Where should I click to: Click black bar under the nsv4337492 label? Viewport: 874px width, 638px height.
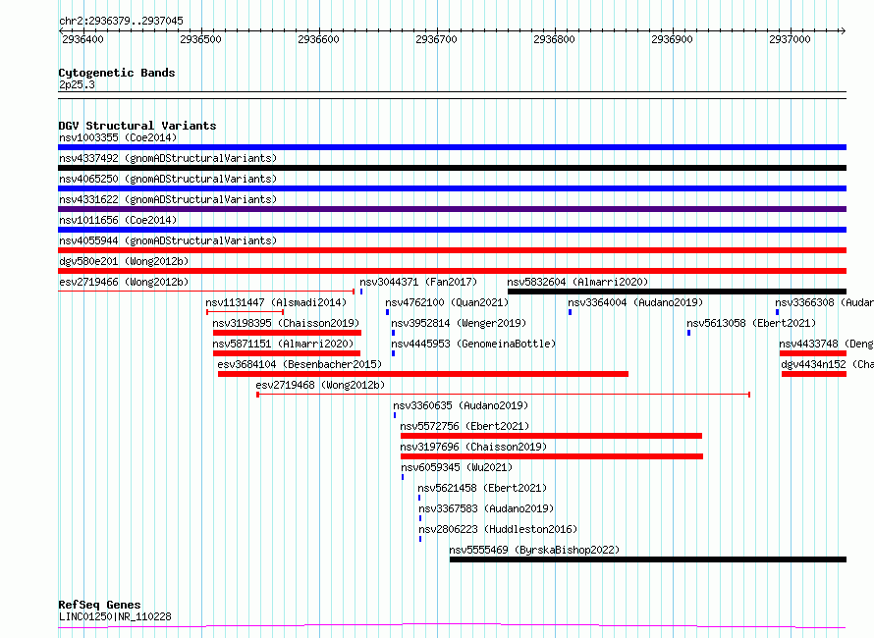pos(452,168)
